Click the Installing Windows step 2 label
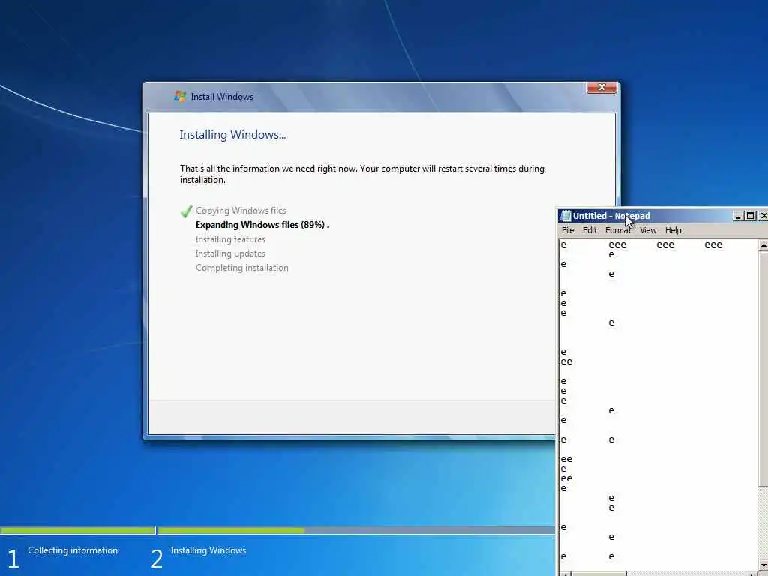 coord(208,550)
